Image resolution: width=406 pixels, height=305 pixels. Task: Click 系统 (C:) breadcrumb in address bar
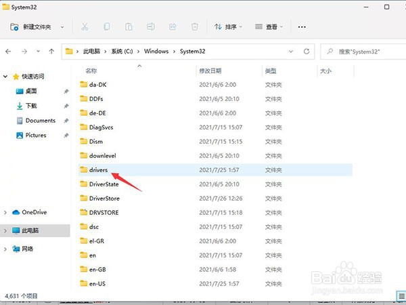coord(122,52)
